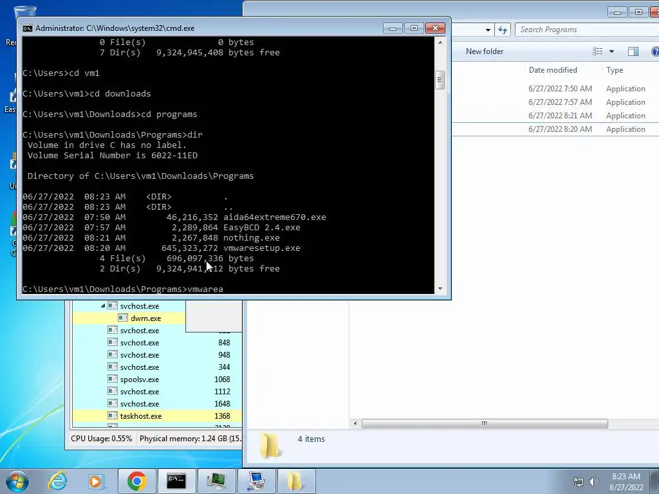Open the clock showing 8:23 AM
Screen dimensions: 659x494
coord(626,482)
